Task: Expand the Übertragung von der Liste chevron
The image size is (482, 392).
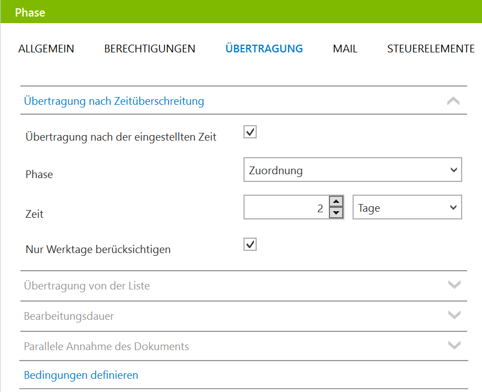Action: pyautogui.click(x=454, y=284)
